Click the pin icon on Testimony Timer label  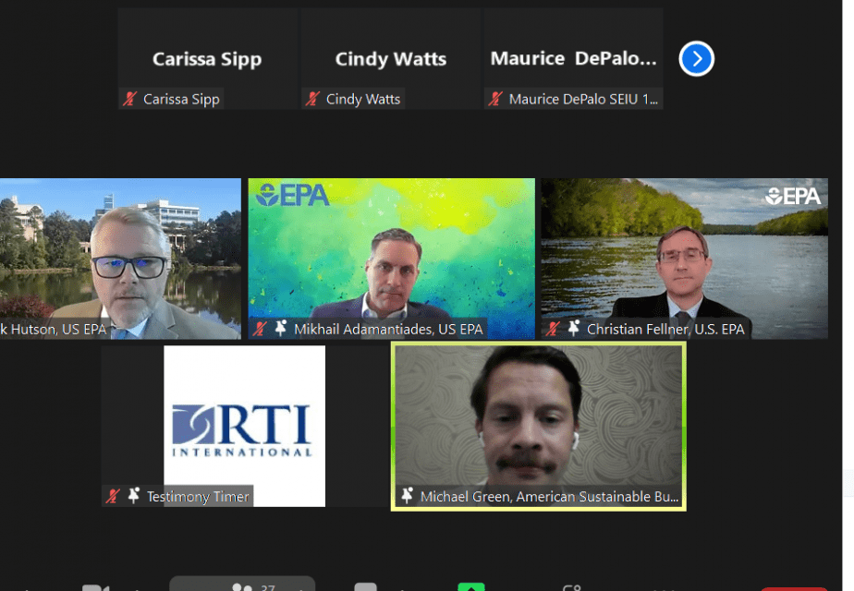[134, 497]
